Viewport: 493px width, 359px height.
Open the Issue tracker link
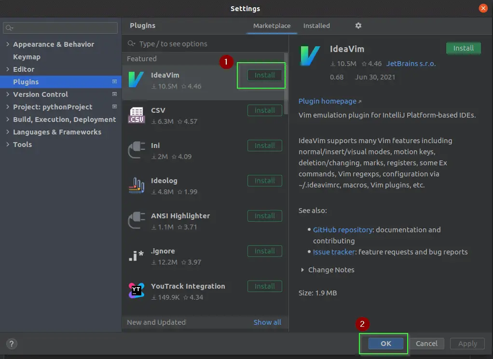pyautogui.click(x=334, y=252)
